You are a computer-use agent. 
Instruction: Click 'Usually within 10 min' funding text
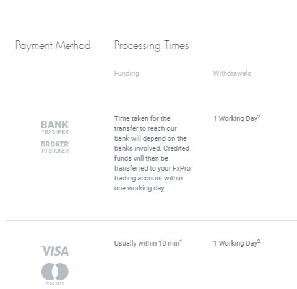pyautogui.click(x=147, y=243)
